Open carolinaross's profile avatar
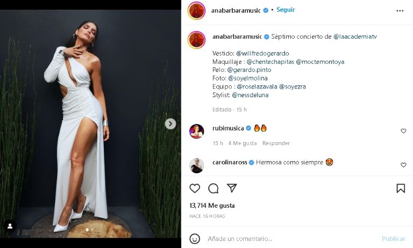The width and height of the screenshot is (413, 248). point(197,165)
